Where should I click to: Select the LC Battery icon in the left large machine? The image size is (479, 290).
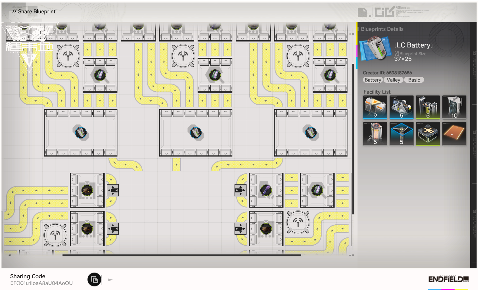tap(81, 132)
